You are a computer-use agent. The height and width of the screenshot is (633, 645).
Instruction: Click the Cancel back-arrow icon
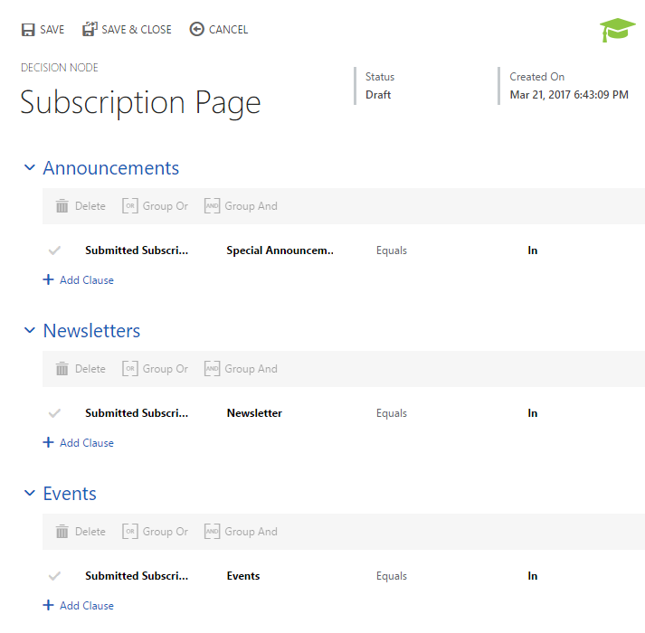pyautogui.click(x=197, y=30)
